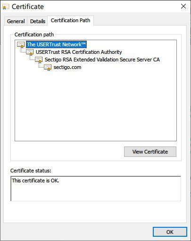Click the certificate icon beside USERTrust RSA Certification Authority

pos(30,52)
